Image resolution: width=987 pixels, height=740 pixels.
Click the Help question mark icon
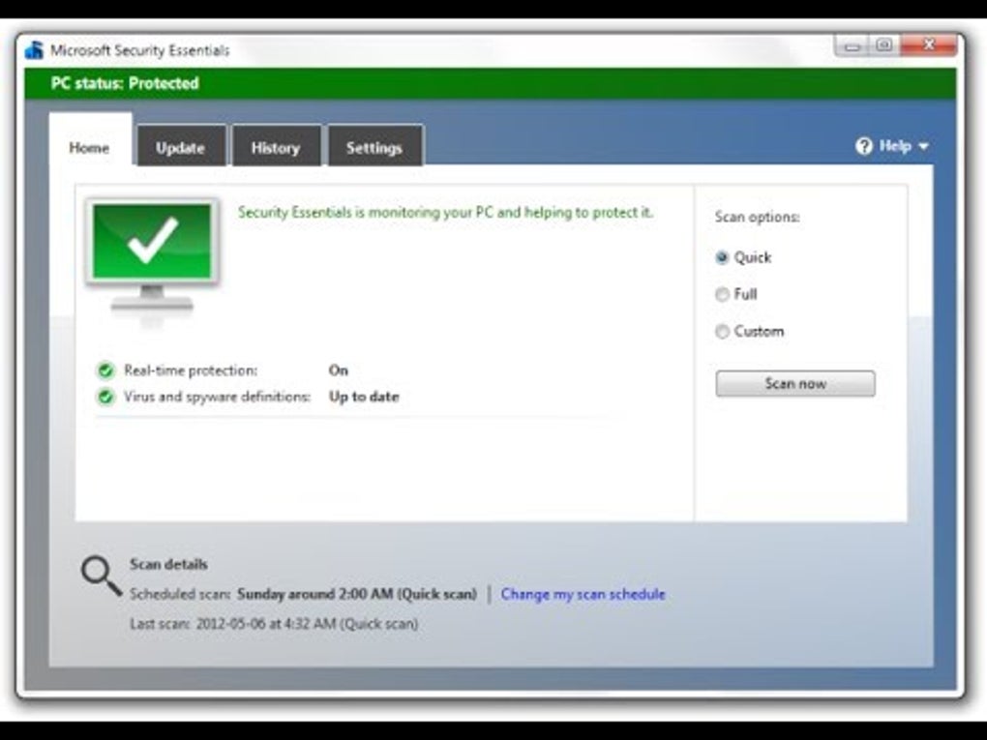click(x=864, y=146)
